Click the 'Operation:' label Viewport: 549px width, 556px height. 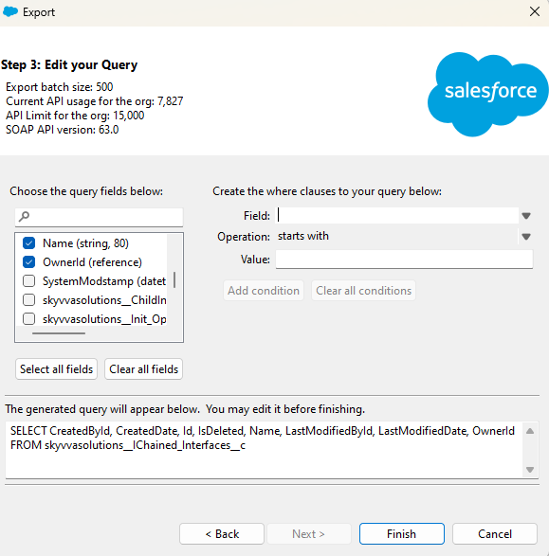tap(244, 237)
